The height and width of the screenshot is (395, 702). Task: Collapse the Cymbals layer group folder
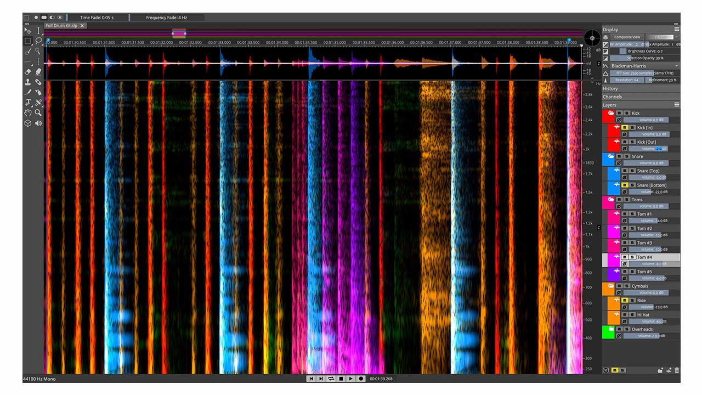point(611,286)
